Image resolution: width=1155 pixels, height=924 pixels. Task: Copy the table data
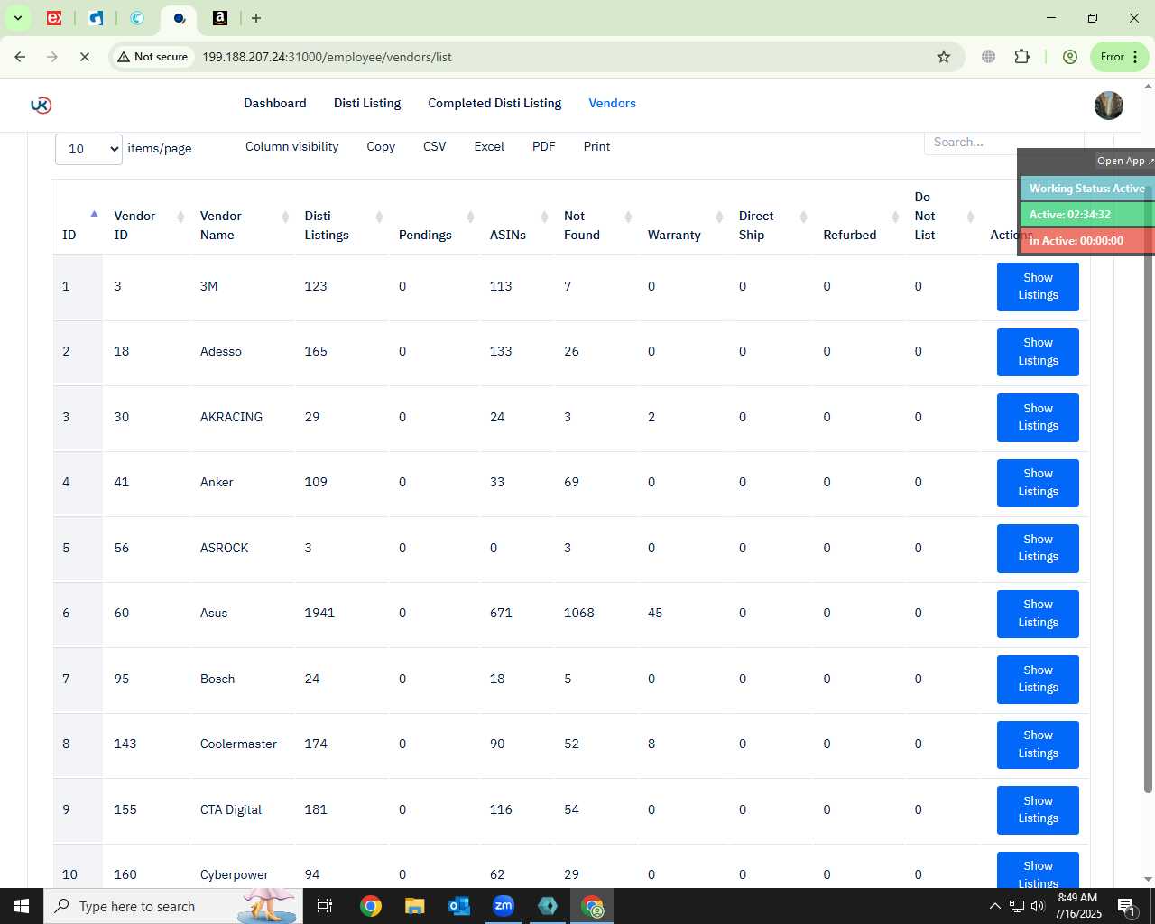381,146
